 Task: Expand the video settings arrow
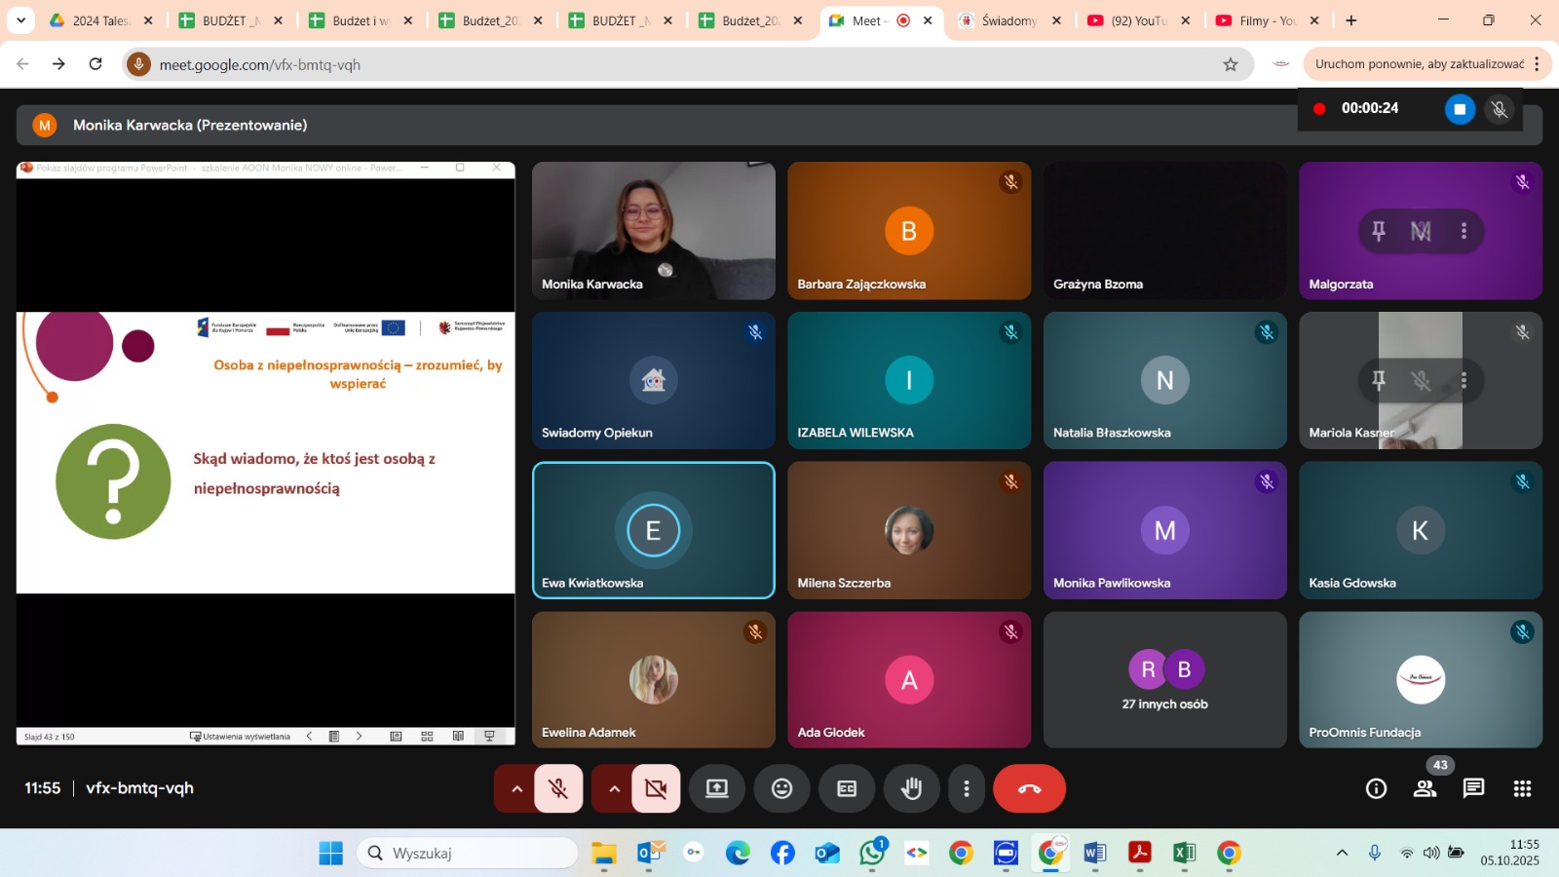point(614,788)
